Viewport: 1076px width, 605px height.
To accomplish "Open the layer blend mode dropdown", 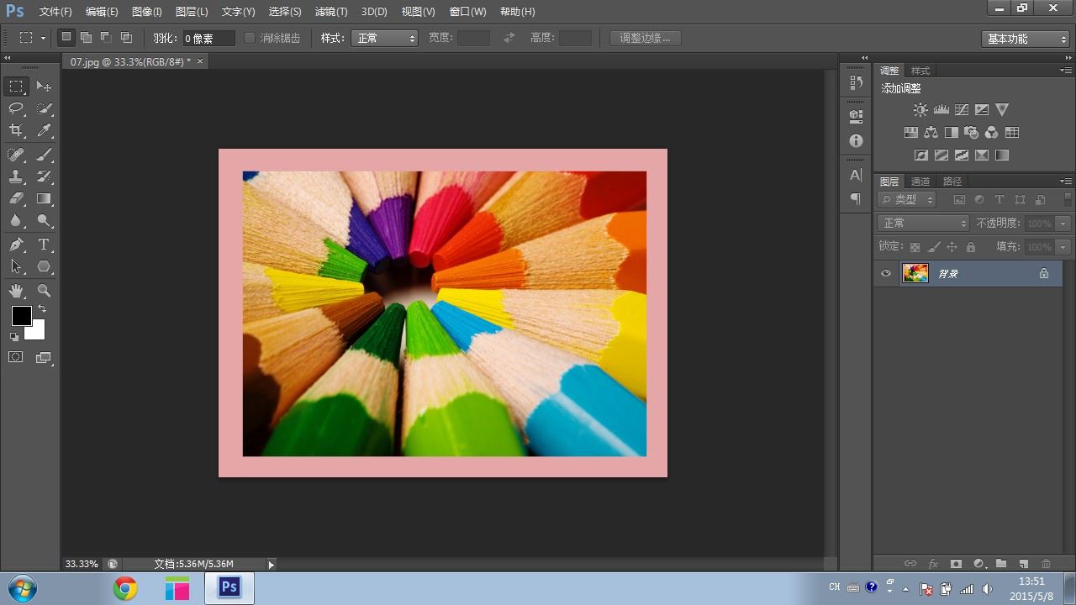I will (x=923, y=224).
